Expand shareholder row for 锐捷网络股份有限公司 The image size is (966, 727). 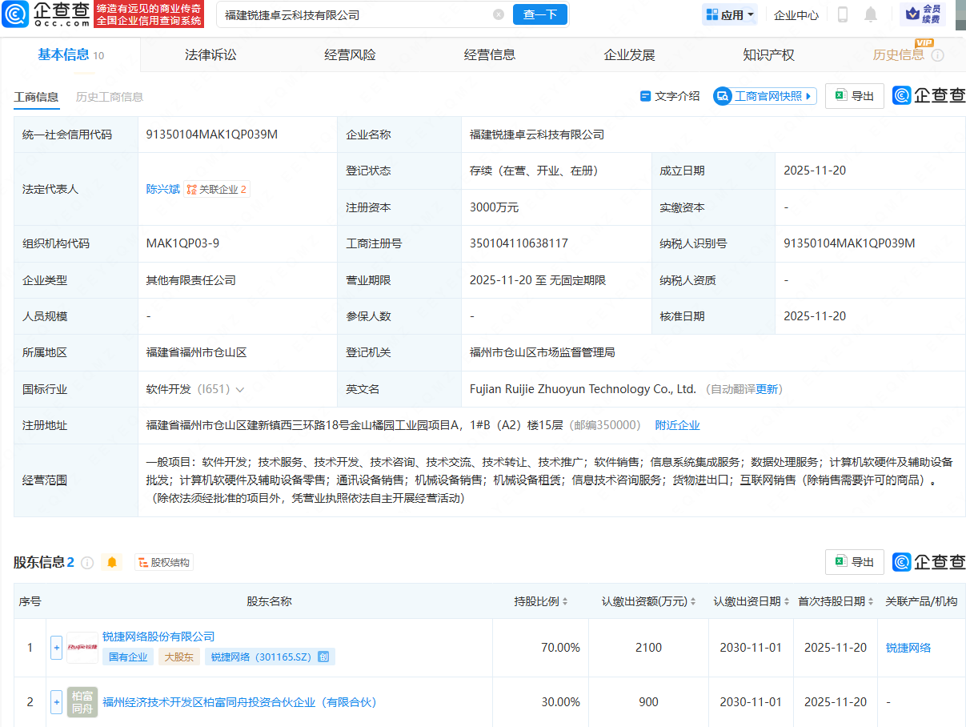coord(56,648)
